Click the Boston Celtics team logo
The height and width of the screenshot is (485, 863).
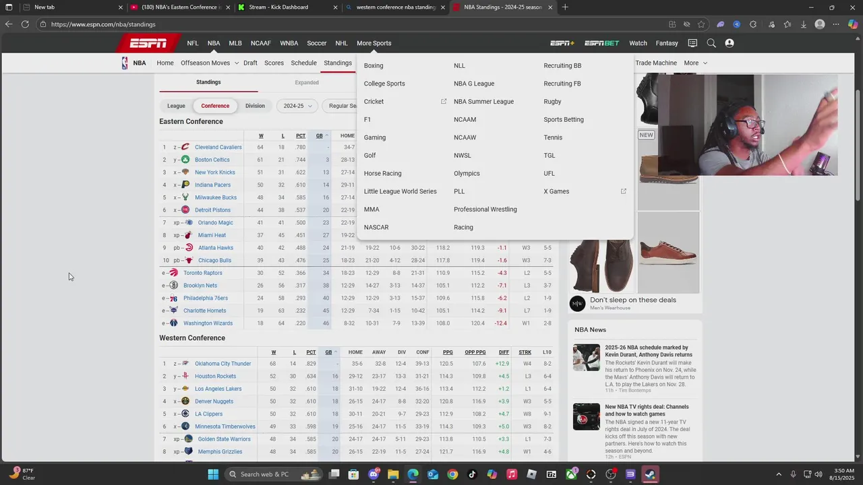[185, 160]
